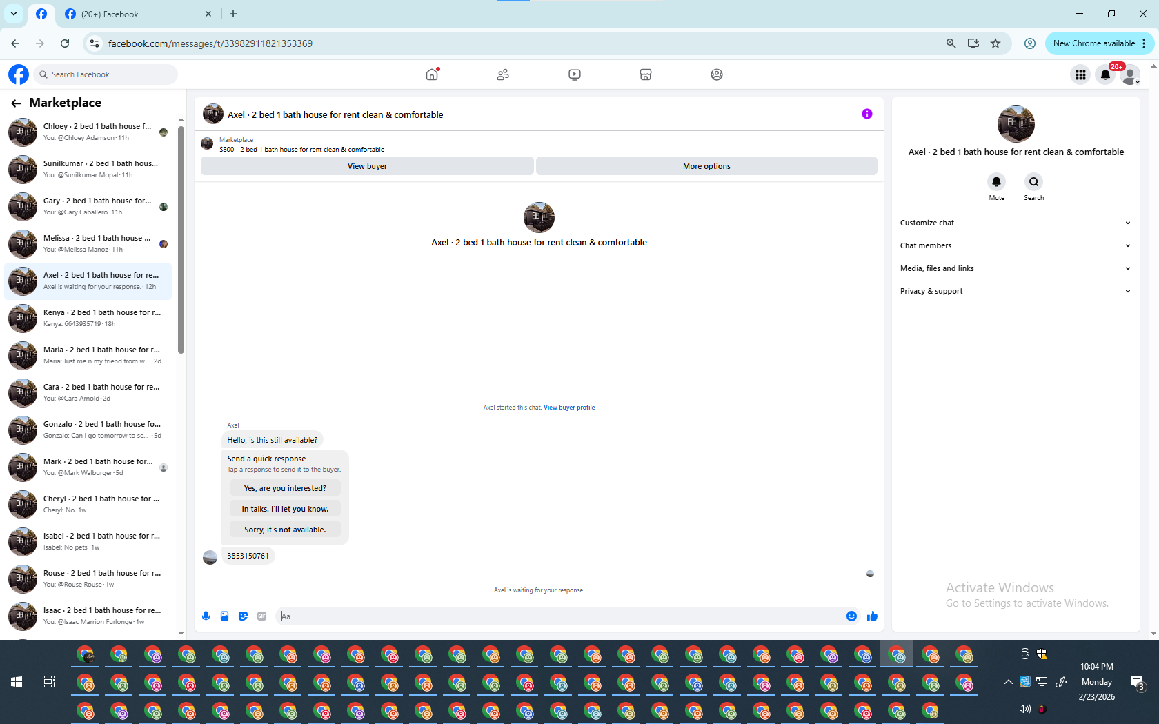Search in conversation with the magnifier icon

tap(1033, 182)
